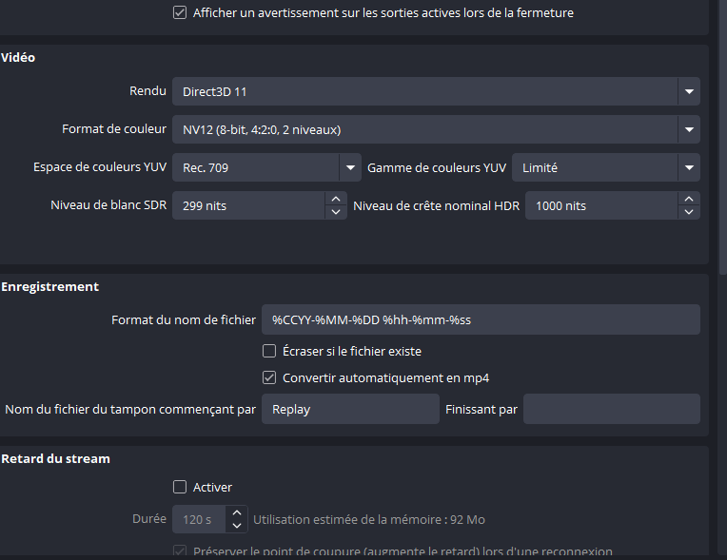Open the Format de couleur NV12 dropdown
The image size is (727, 560).
click(436, 129)
